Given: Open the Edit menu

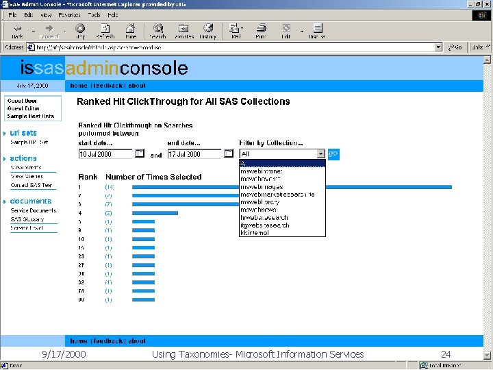Looking at the screenshot, I should point(28,15).
